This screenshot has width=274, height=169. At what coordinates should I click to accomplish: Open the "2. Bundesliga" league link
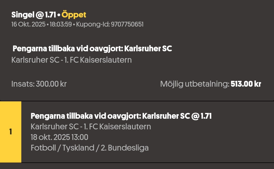(x=125, y=148)
